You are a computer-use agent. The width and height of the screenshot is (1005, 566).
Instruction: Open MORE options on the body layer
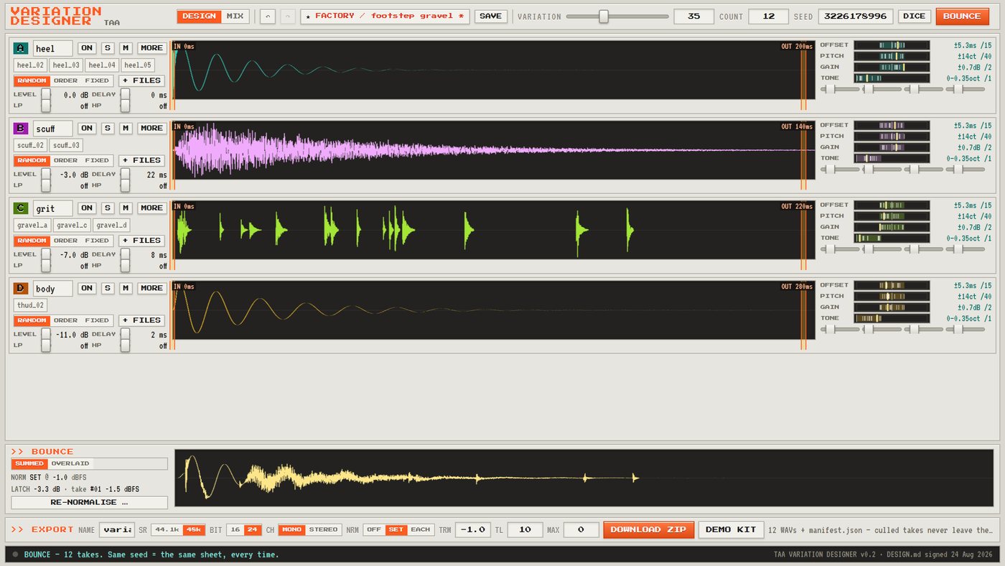(x=151, y=288)
